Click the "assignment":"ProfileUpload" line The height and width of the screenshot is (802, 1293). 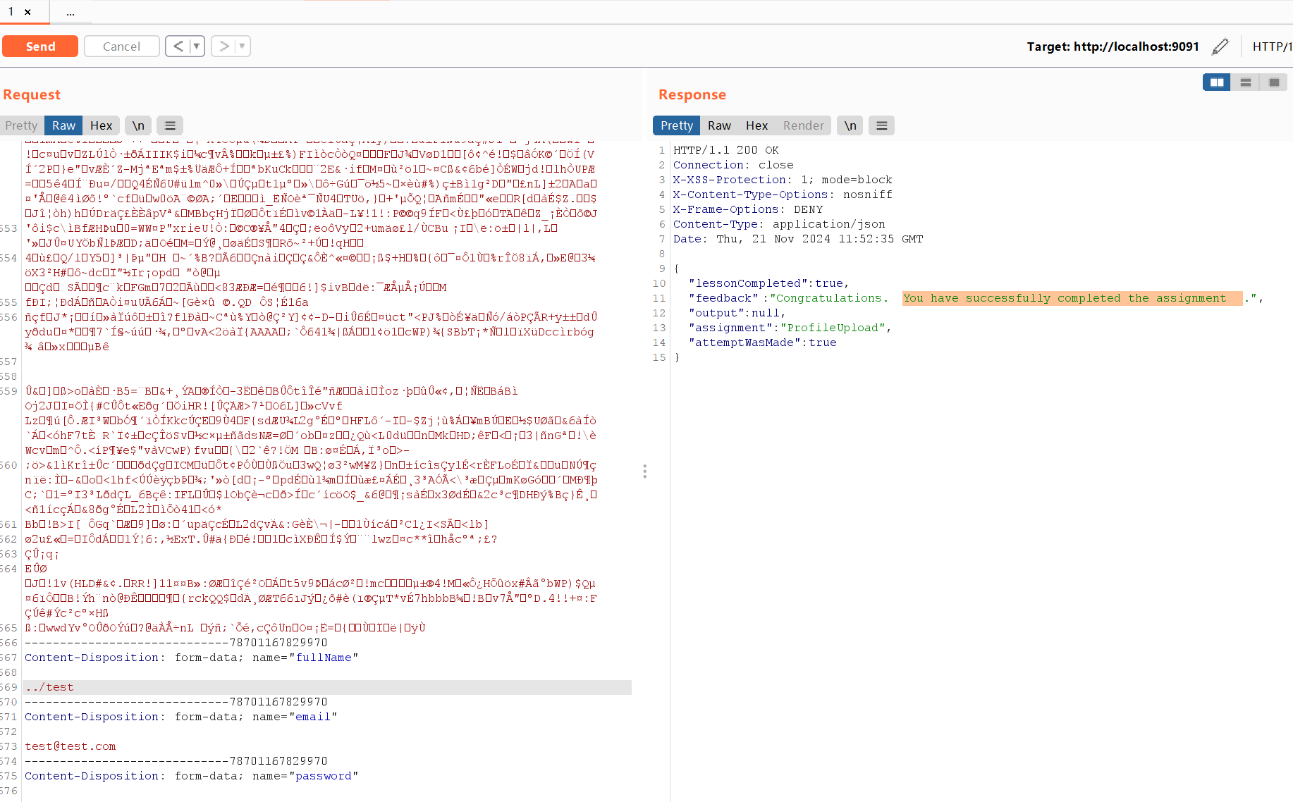click(790, 328)
